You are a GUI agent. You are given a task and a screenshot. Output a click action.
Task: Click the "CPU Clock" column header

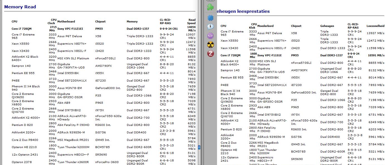click(52, 22)
